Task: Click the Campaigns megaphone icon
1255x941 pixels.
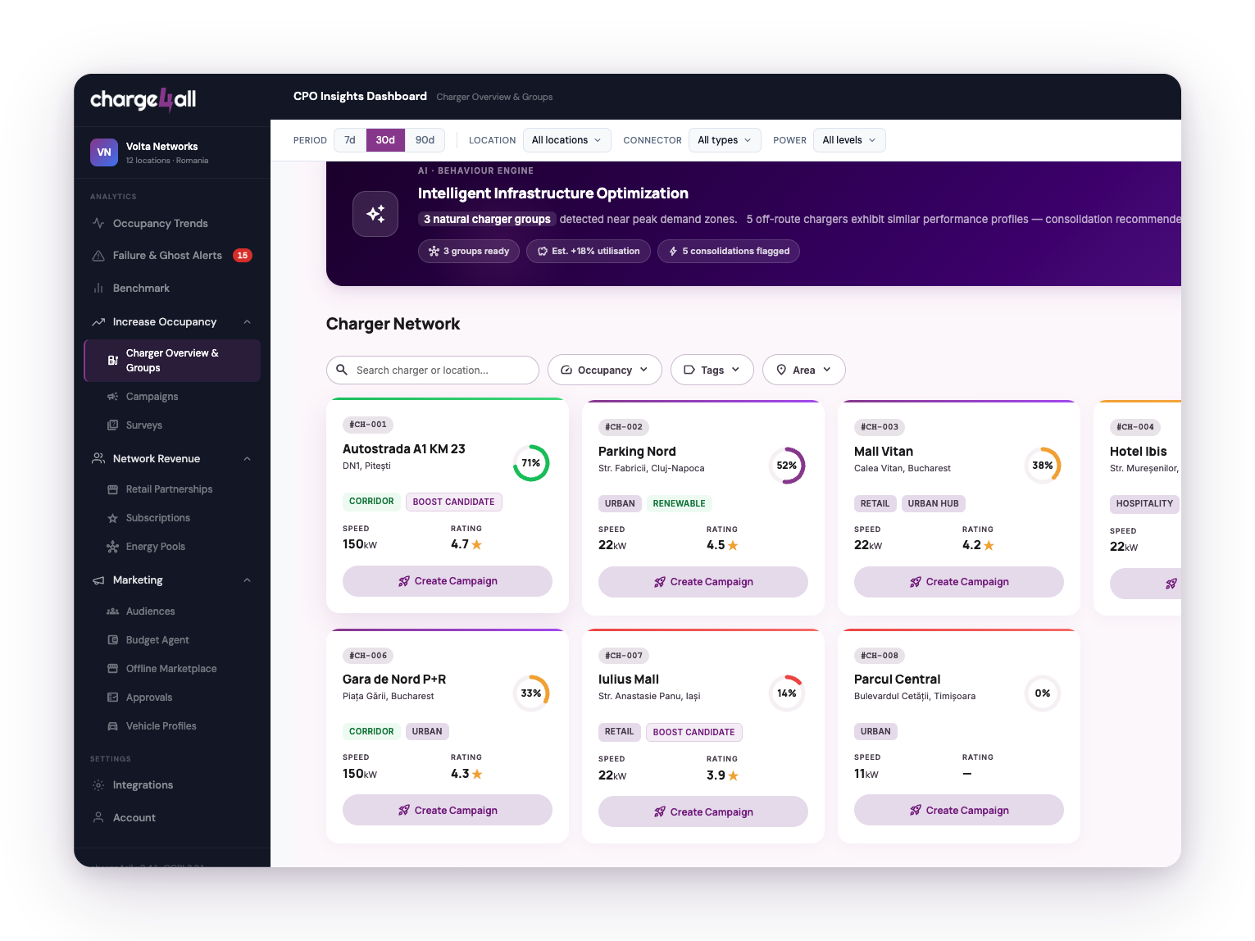Action: coord(113,397)
